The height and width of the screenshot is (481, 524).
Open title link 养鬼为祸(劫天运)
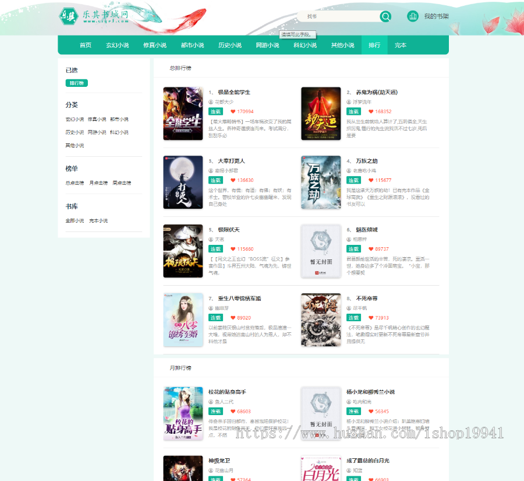pyautogui.click(x=377, y=92)
